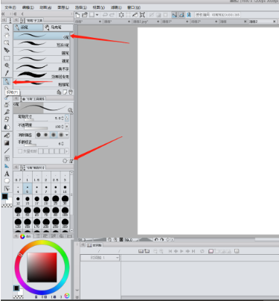Open save dropdown arrow in command bar
The width and height of the screenshot is (279, 301).
click(97, 15)
